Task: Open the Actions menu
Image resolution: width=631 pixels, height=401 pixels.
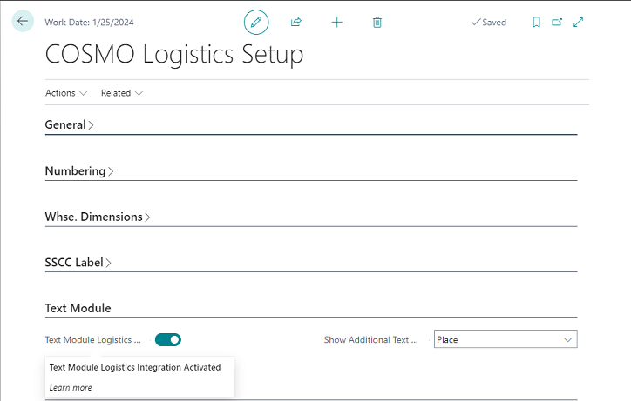Action: (66, 93)
